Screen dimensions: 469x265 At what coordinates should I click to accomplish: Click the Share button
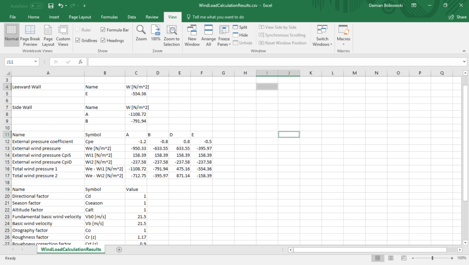click(458, 17)
